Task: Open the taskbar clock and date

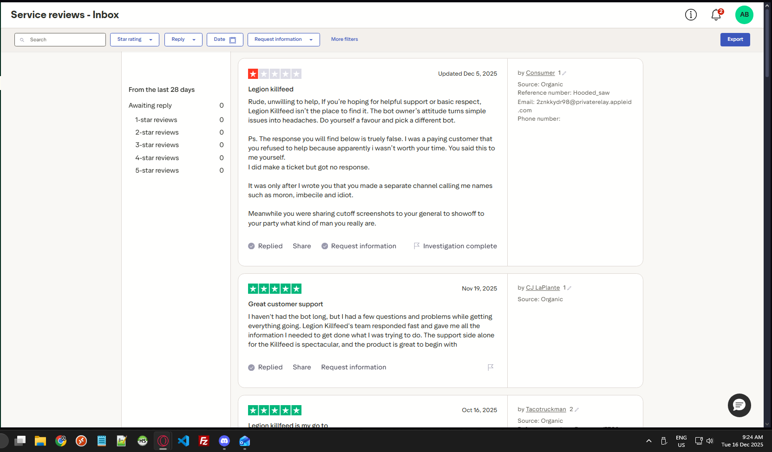Action: pos(742,441)
